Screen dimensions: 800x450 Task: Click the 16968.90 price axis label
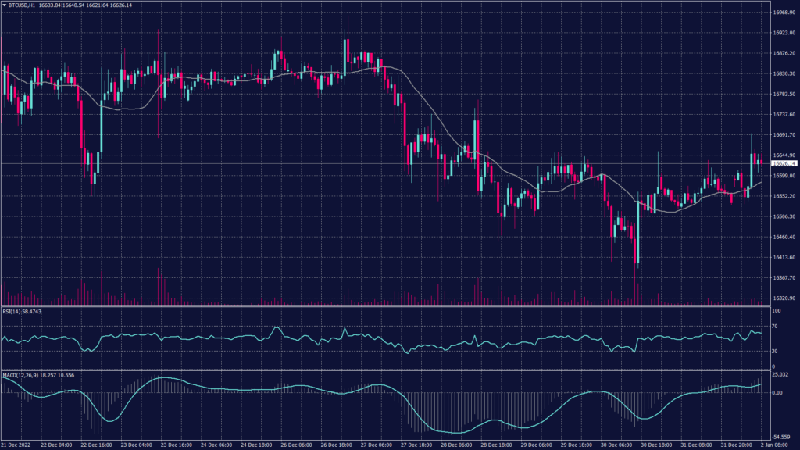pos(784,12)
